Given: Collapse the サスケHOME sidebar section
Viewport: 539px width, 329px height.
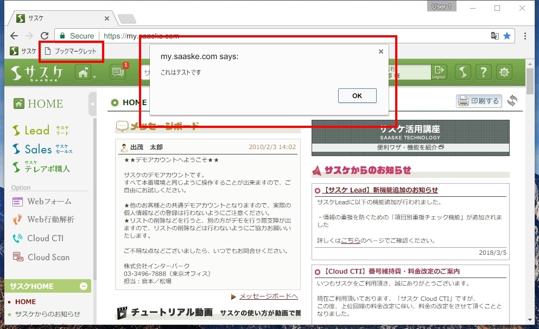Looking at the screenshot, I should coord(84,286).
